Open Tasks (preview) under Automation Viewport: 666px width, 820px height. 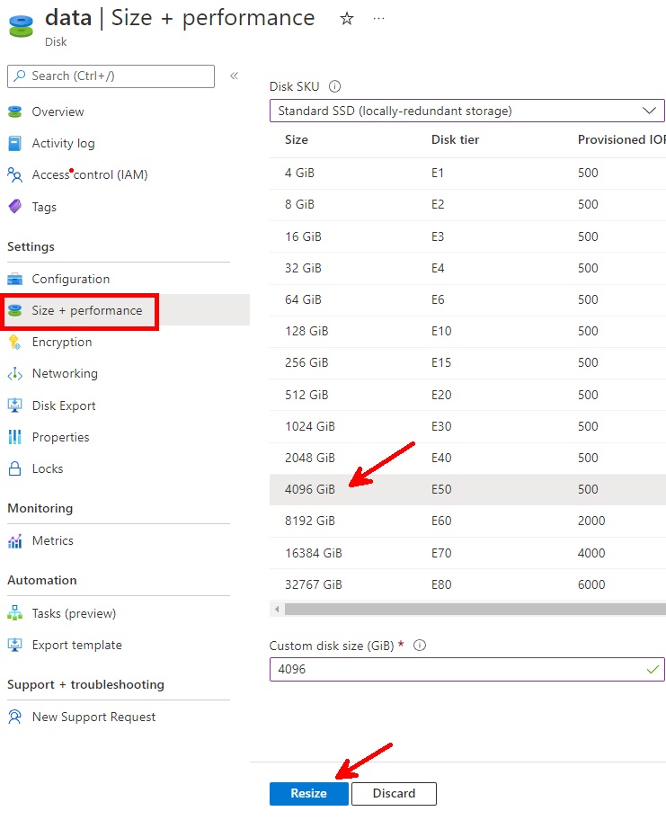point(74,613)
